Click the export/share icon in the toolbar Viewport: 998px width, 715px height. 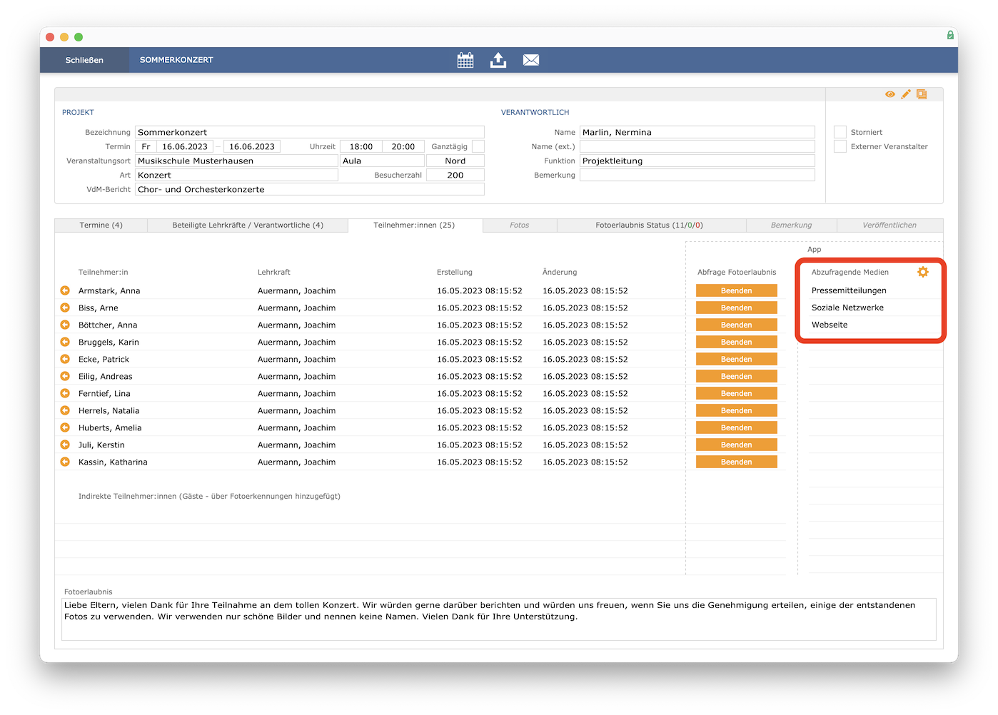[x=498, y=60]
